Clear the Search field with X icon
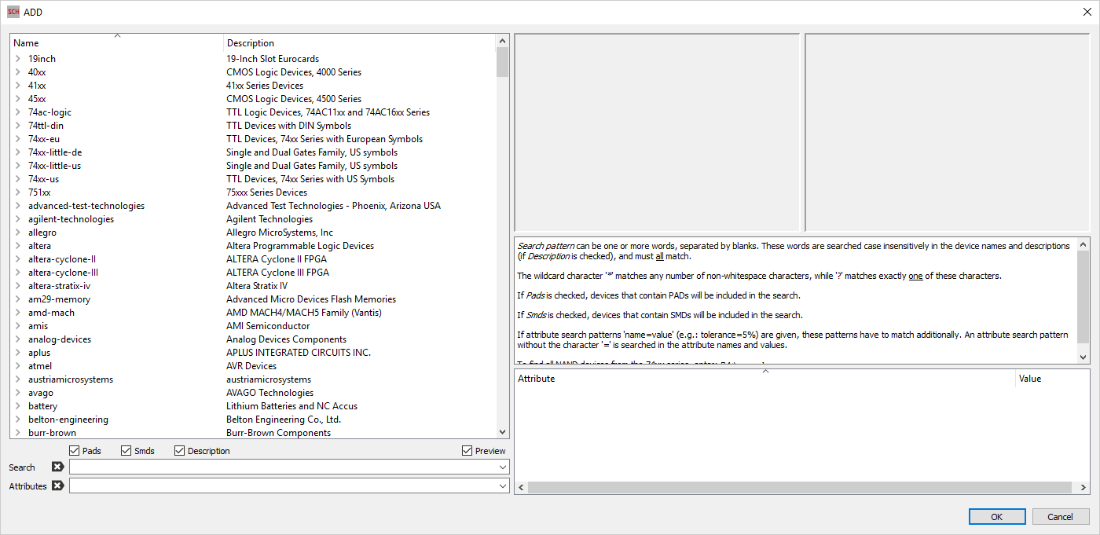Image resolution: width=1100 pixels, height=535 pixels. (x=57, y=467)
